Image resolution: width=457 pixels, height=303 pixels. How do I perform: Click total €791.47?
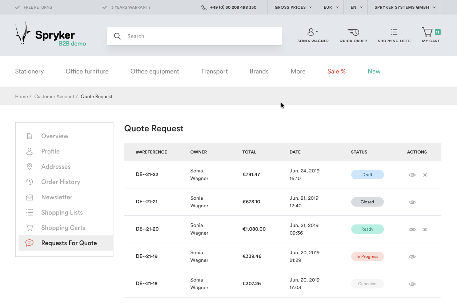[251, 174]
